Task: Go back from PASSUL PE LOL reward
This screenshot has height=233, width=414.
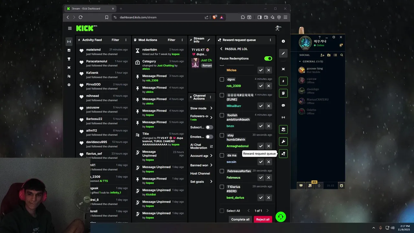Action: coord(221,49)
